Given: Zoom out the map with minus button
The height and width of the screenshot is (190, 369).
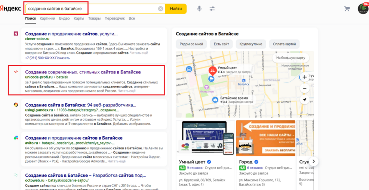Looking at the screenshot, I should [x=305, y=88].
